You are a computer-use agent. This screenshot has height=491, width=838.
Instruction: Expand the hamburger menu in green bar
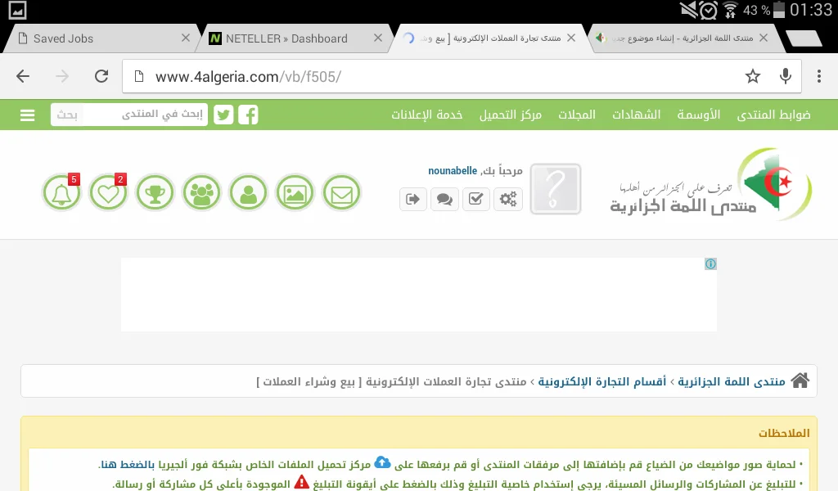tap(28, 115)
